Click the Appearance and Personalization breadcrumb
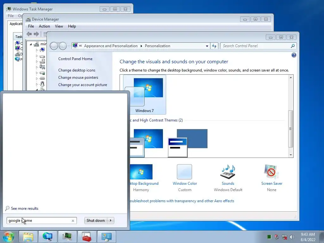 (x=111, y=46)
